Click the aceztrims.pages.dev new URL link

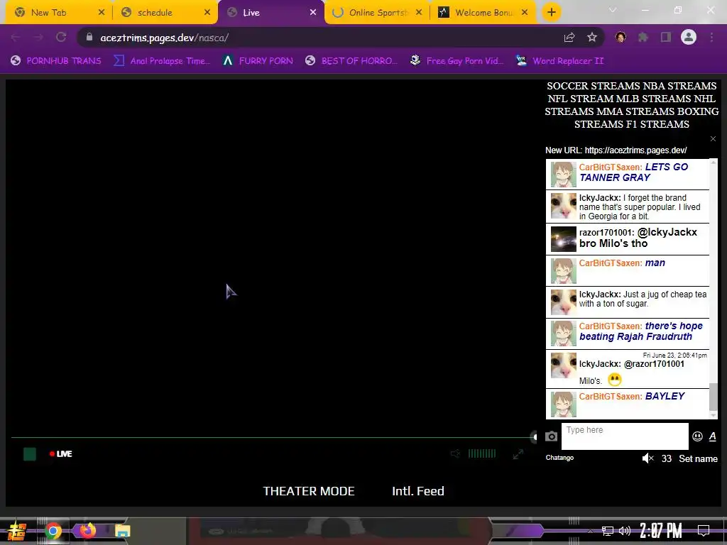pyautogui.click(x=635, y=150)
